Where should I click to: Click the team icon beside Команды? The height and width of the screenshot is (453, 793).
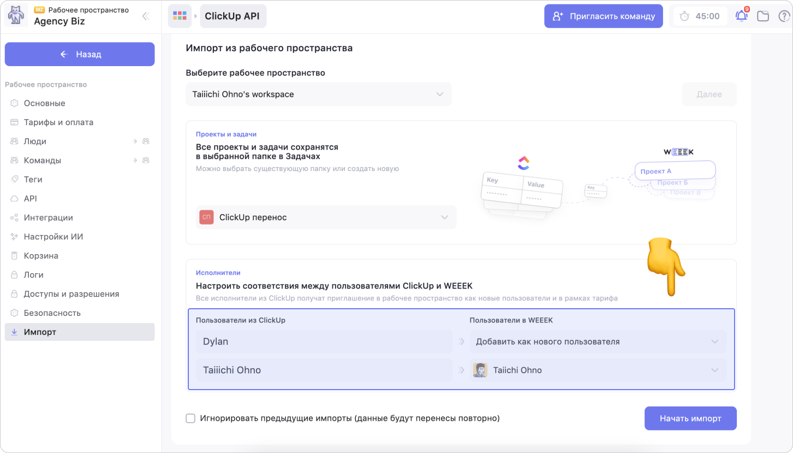(x=146, y=161)
